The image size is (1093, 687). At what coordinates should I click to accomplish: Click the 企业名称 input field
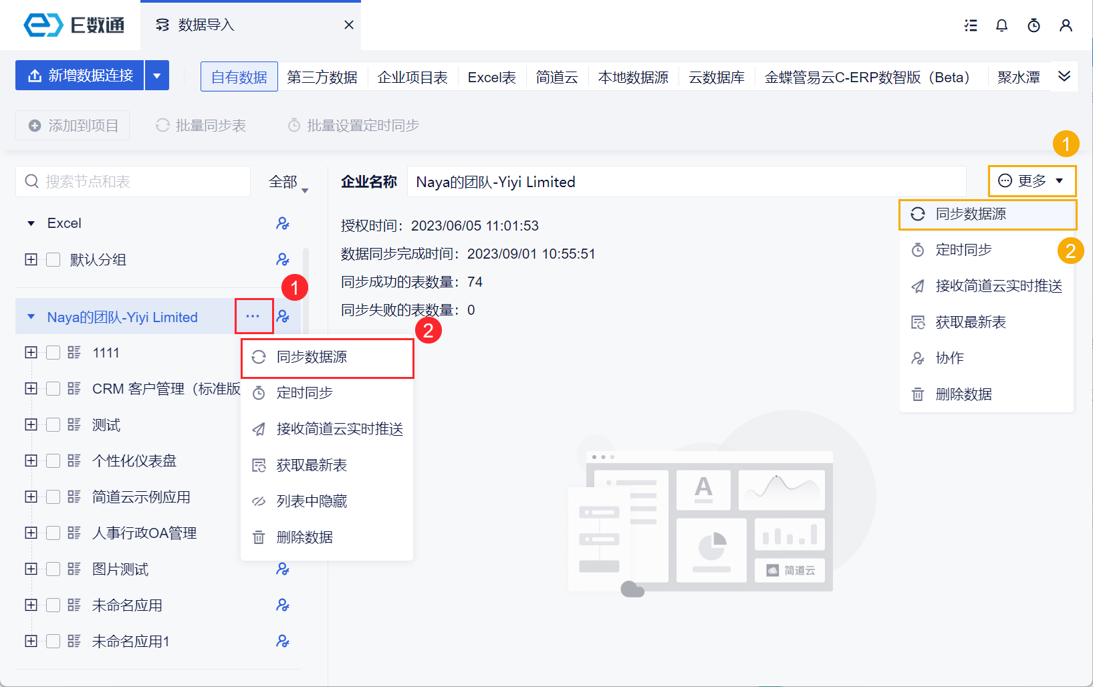(687, 182)
